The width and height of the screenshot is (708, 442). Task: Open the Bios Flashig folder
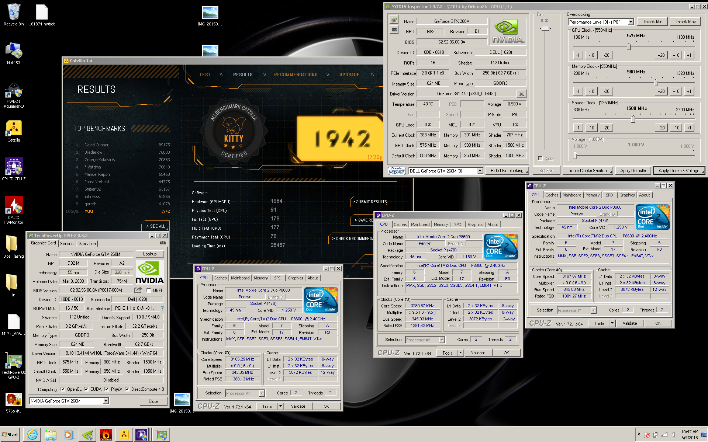pyautogui.click(x=14, y=247)
